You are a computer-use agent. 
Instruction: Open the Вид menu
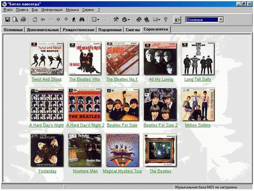click(x=35, y=10)
